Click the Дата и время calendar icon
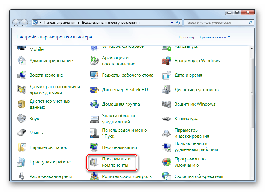 [167, 75]
